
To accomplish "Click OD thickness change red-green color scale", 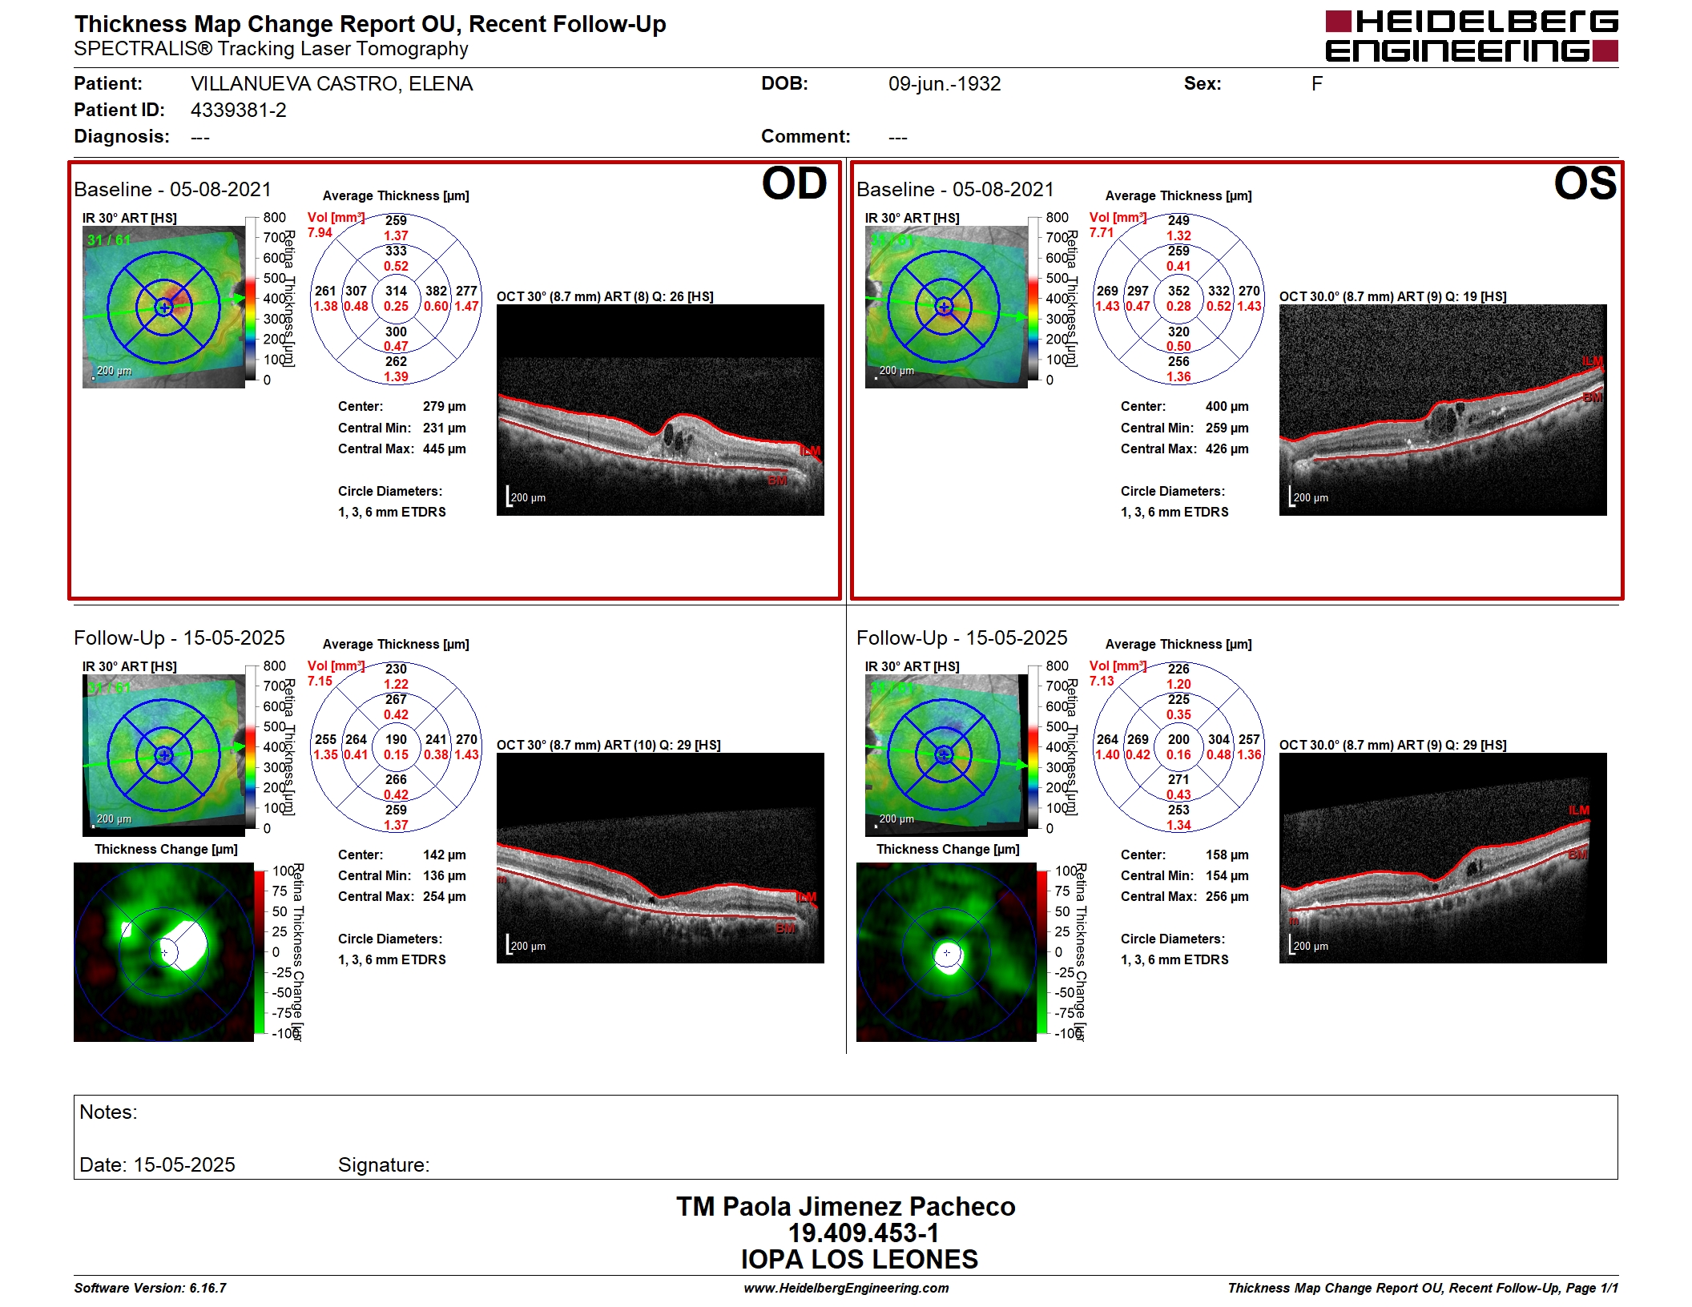I will [x=260, y=952].
